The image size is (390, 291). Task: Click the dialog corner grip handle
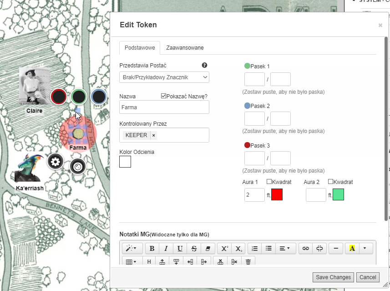(x=385, y=284)
